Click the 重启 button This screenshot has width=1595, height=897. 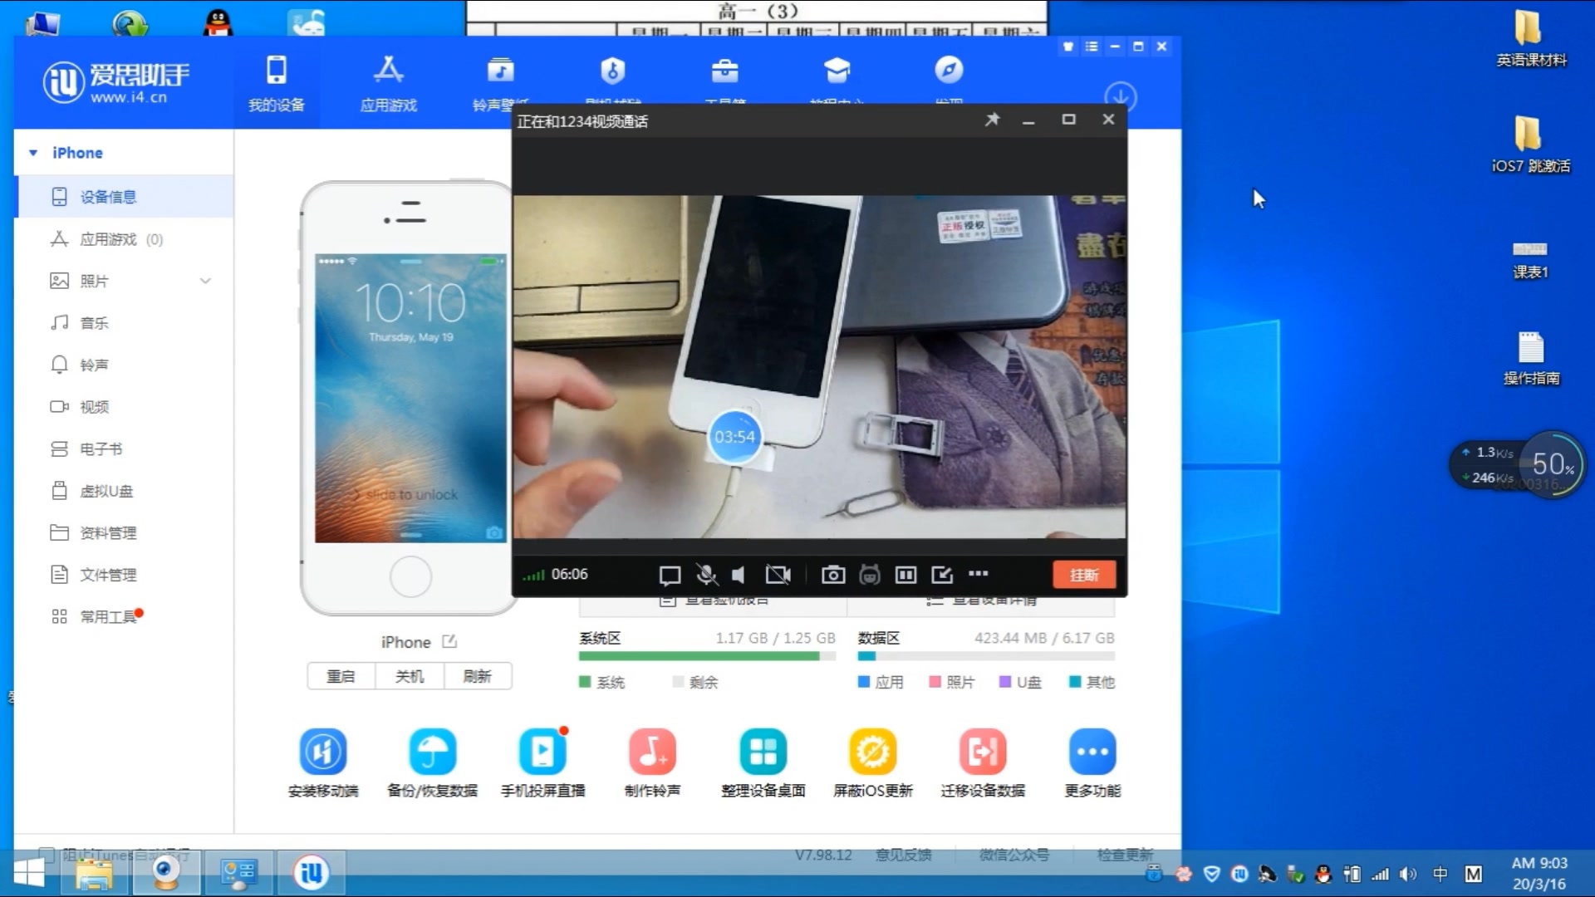pyautogui.click(x=341, y=676)
